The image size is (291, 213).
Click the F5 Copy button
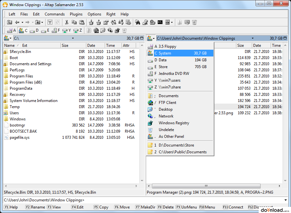tap(101, 207)
